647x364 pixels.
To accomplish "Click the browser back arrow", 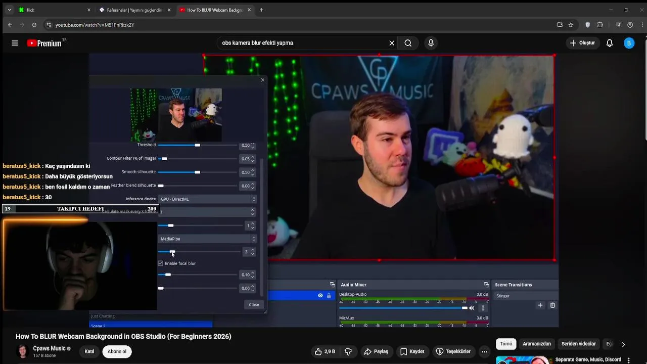I will tap(10, 25).
